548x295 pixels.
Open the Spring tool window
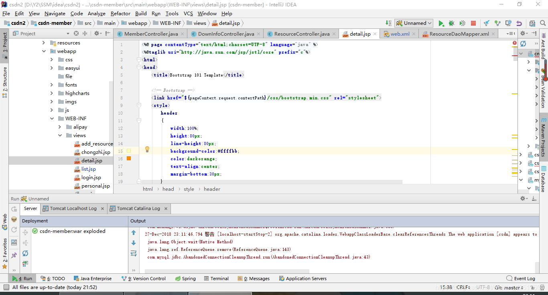185,279
